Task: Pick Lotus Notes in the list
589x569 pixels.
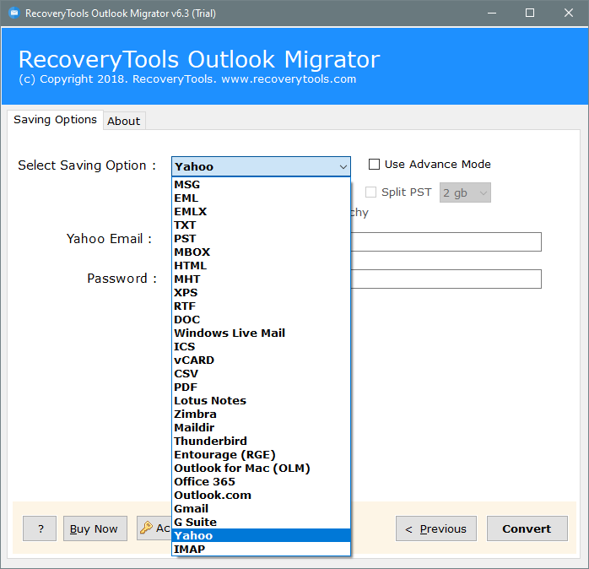Action: pos(261,401)
